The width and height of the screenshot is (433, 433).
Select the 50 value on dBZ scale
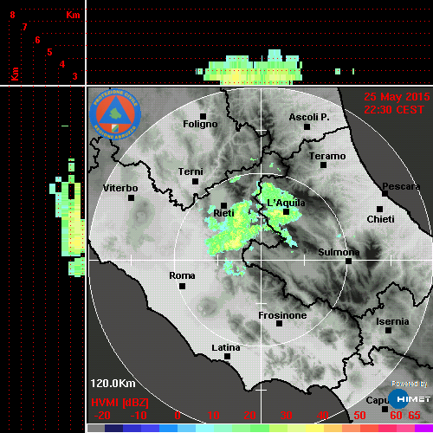[359, 416]
